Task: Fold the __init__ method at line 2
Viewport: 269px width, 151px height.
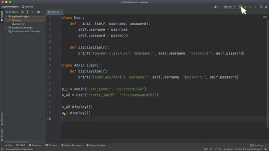Action: pyautogui.click(x=60, y=23)
